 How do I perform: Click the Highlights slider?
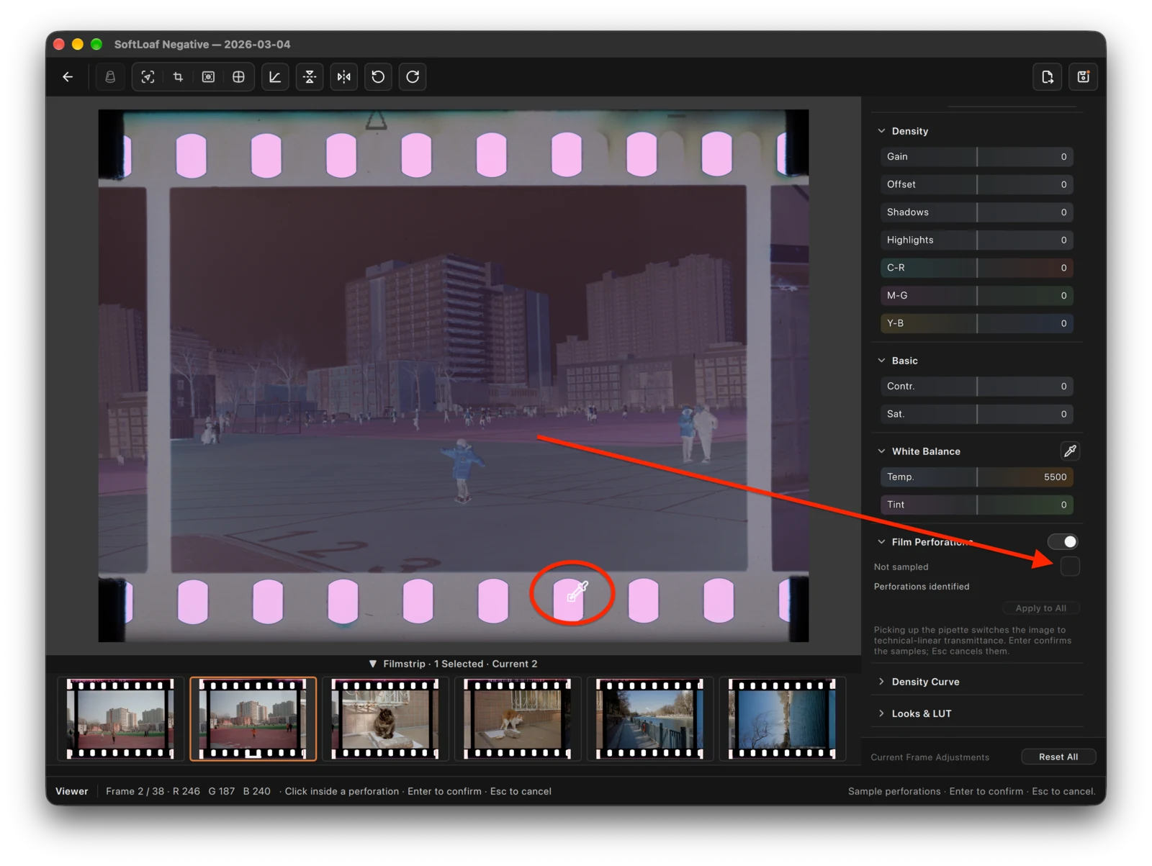976,240
